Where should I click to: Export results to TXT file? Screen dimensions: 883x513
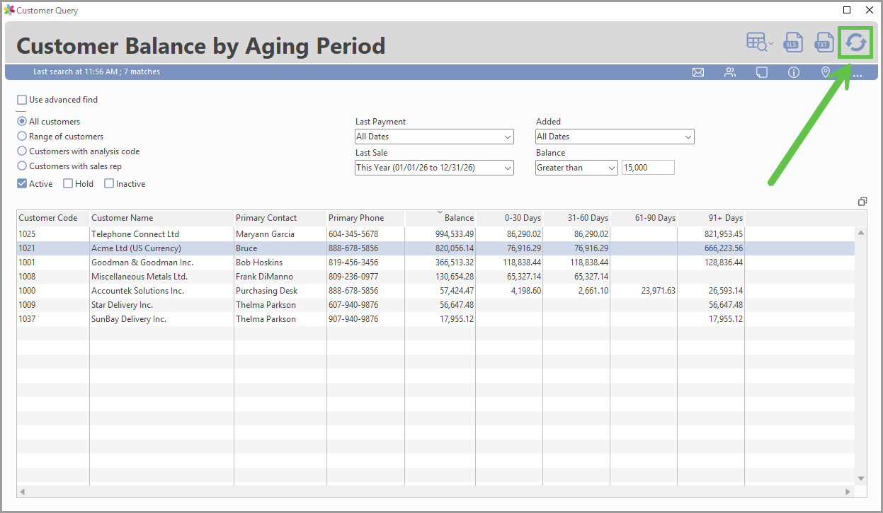coord(824,42)
